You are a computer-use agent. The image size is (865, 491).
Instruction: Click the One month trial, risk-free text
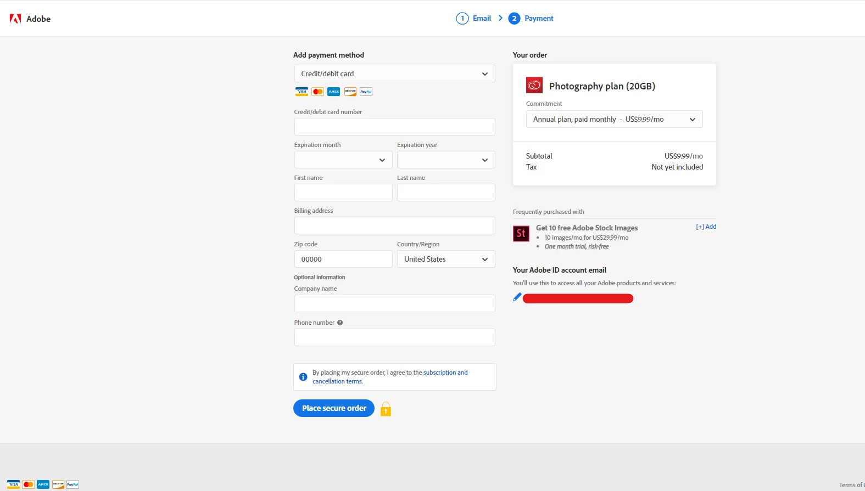pyautogui.click(x=577, y=246)
